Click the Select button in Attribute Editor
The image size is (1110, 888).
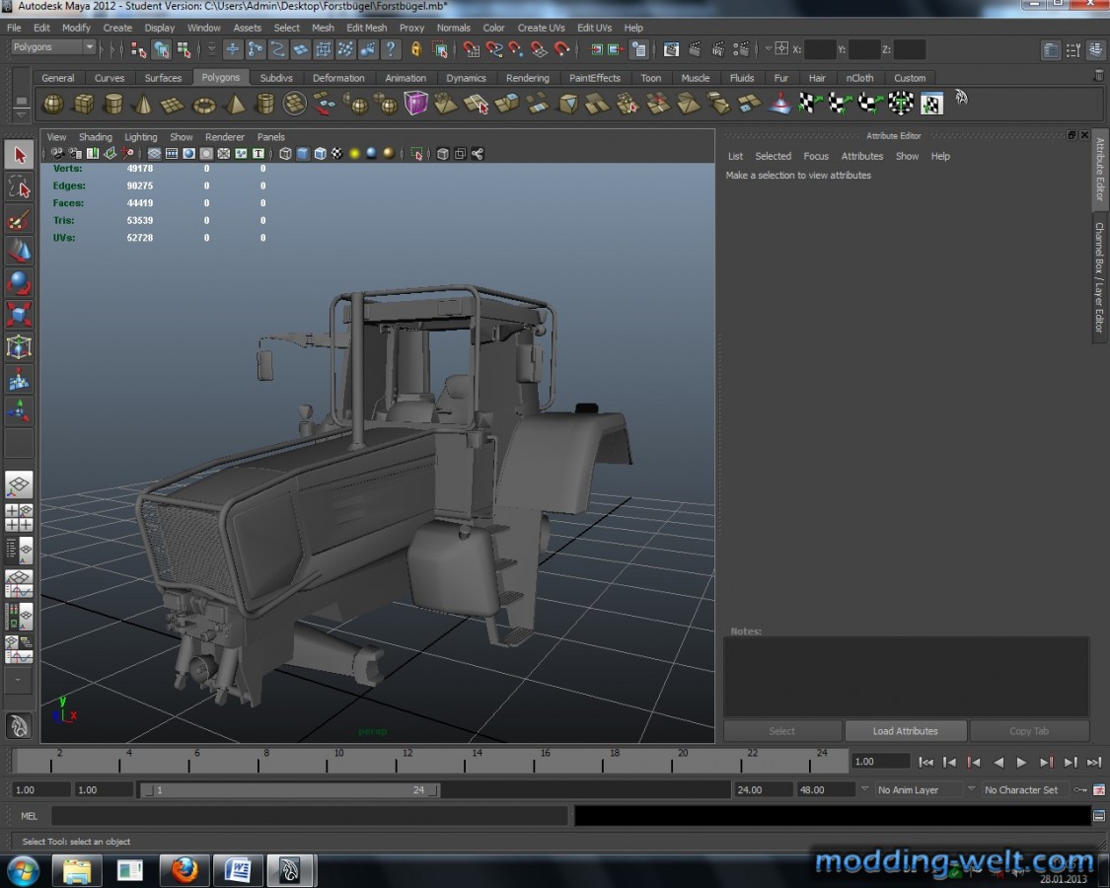782,731
